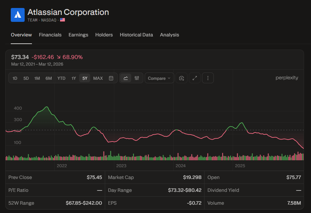The height and width of the screenshot is (213, 311).
Task: Click the Atlassian Corporation title
Action: coord(68,12)
